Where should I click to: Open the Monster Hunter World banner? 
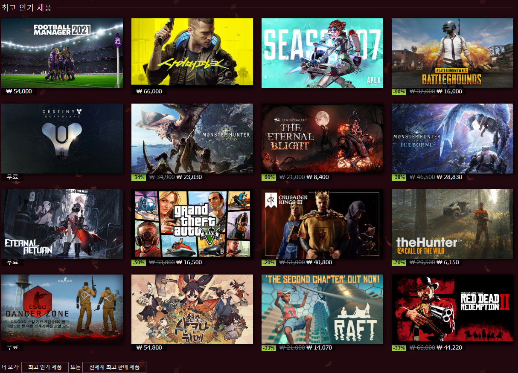[192, 139]
